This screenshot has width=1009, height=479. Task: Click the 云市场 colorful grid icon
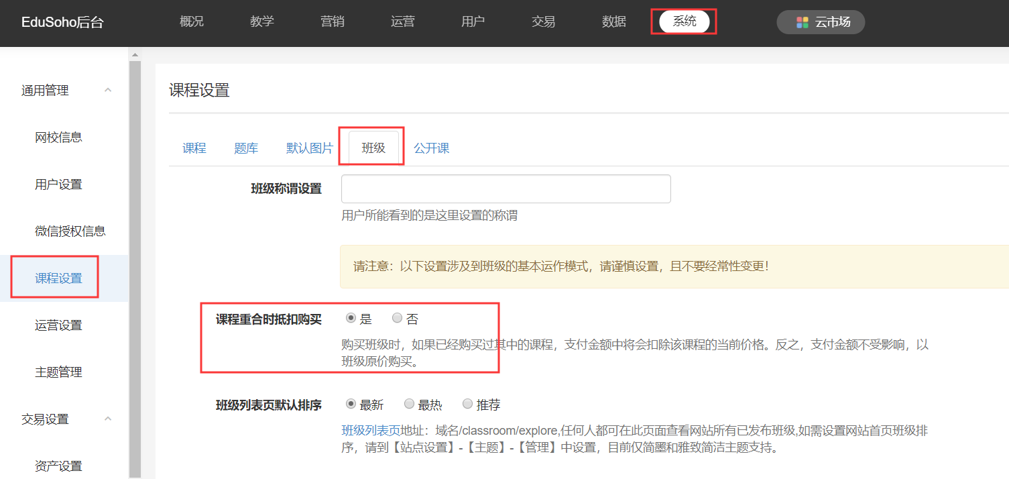(802, 22)
